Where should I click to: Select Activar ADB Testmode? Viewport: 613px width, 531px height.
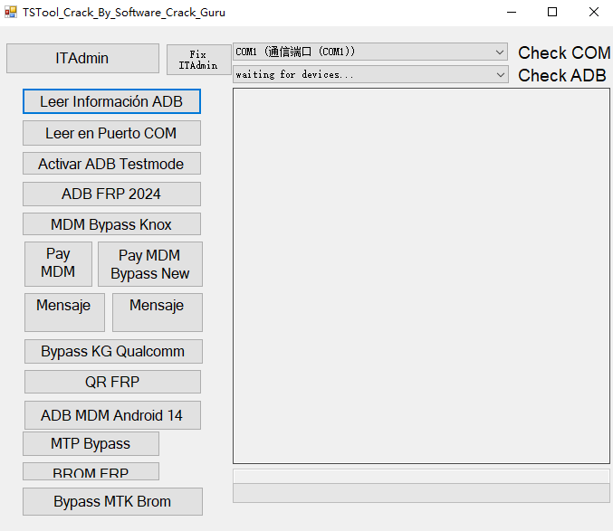111,164
